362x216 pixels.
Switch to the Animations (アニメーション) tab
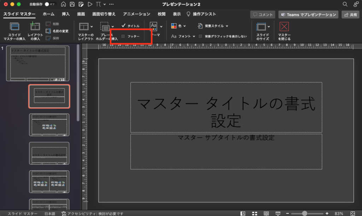click(x=136, y=14)
